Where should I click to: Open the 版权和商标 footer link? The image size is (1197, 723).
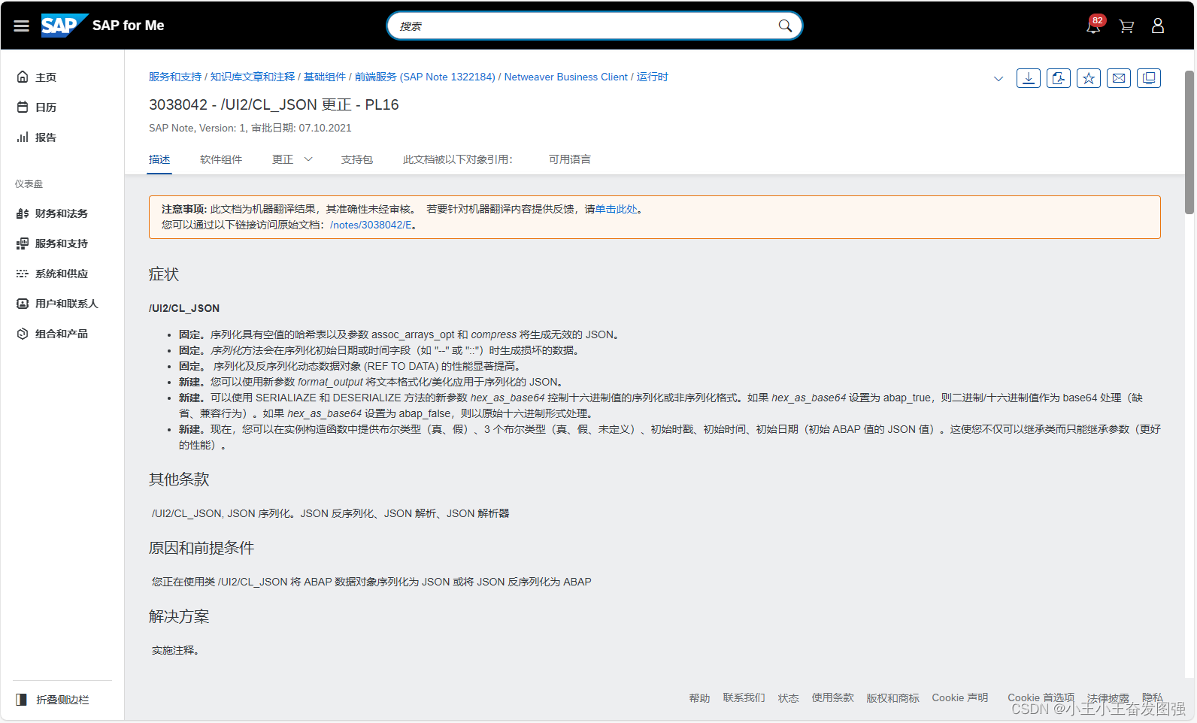coord(892,698)
